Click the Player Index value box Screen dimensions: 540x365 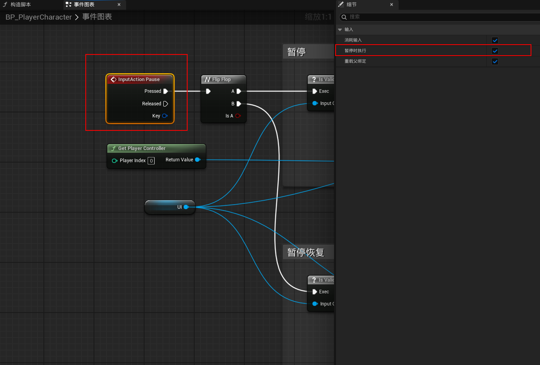tap(151, 161)
